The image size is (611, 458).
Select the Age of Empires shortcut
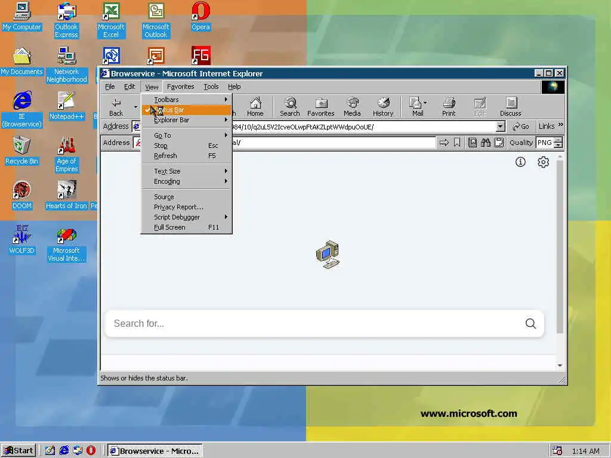(67, 154)
